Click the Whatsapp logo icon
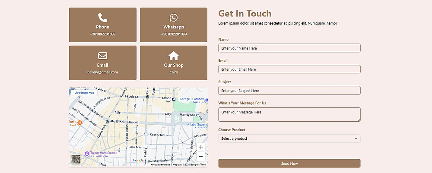 click(x=174, y=18)
